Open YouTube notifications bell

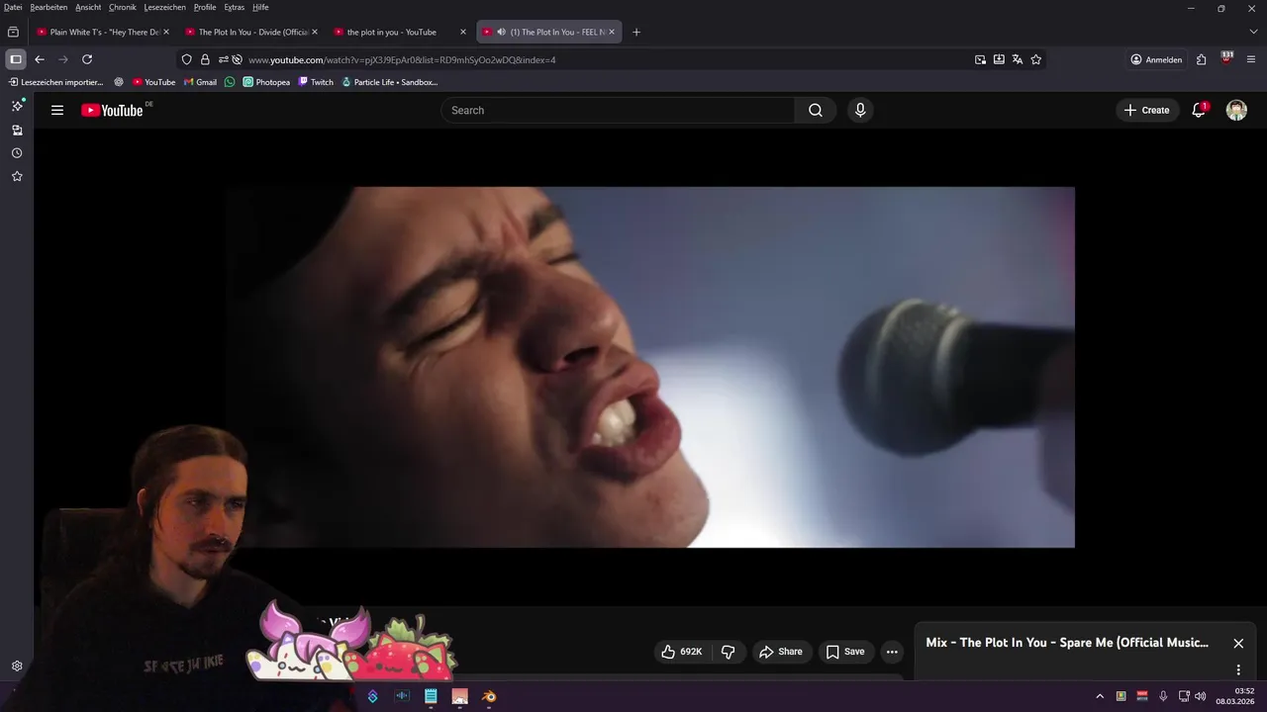point(1199,110)
